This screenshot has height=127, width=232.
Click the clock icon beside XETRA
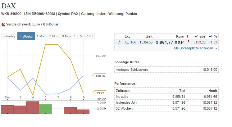click(119, 42)
